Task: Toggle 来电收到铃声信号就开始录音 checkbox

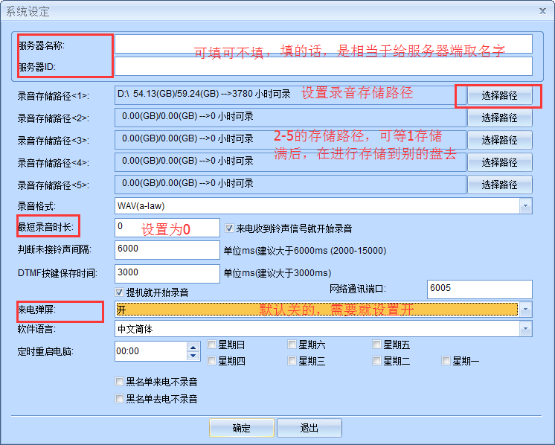Action: pyautogui.click(x=230, y=228)
